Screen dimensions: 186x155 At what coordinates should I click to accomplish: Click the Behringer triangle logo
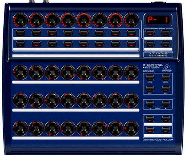[x=167, y=67]
